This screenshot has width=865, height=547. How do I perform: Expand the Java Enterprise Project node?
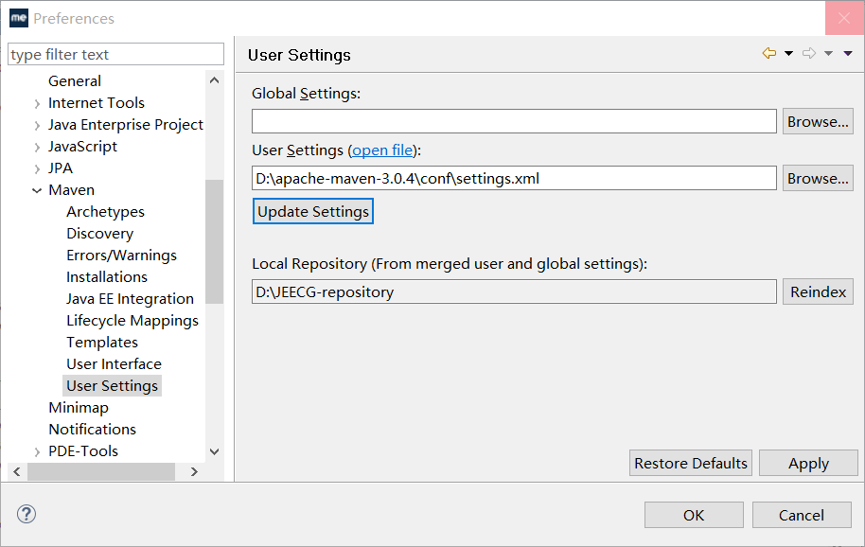click(x=37, y=126)
